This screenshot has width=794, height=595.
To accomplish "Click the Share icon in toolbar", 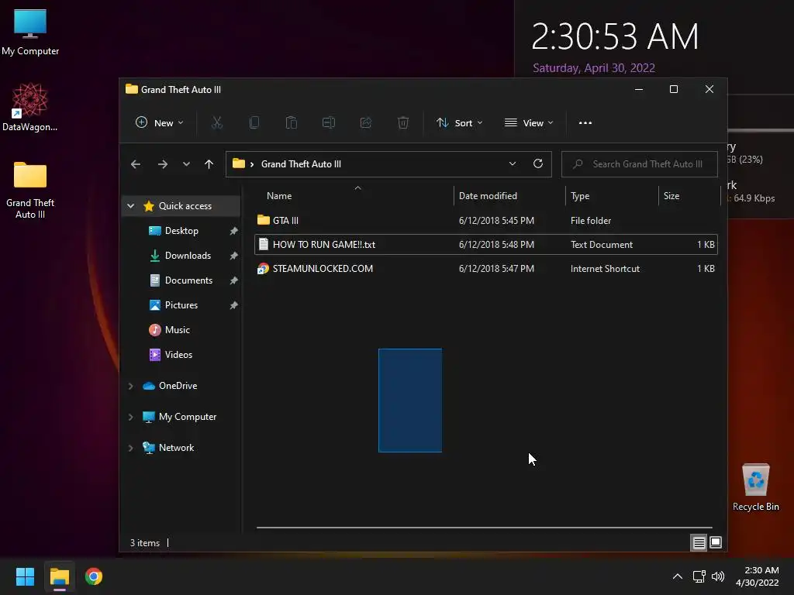I will coord(366,123).
